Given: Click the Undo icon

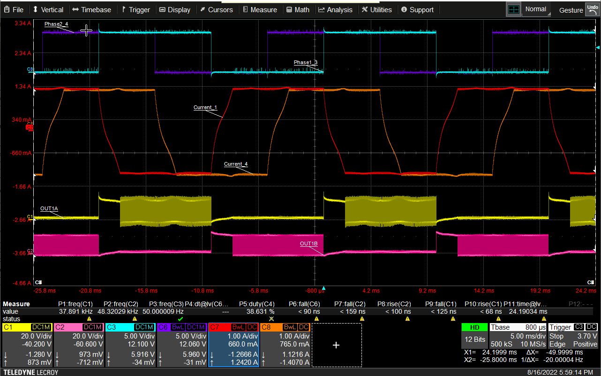Looking at the screenshot, I should pos(592,9).
